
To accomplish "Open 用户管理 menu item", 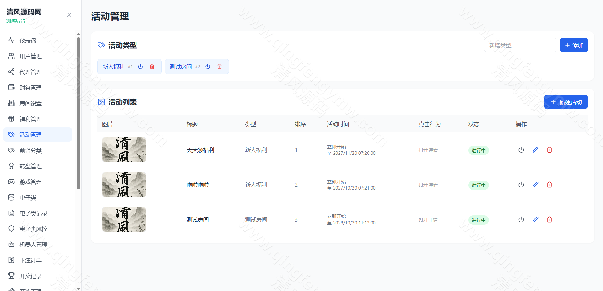I will point(38,56).
